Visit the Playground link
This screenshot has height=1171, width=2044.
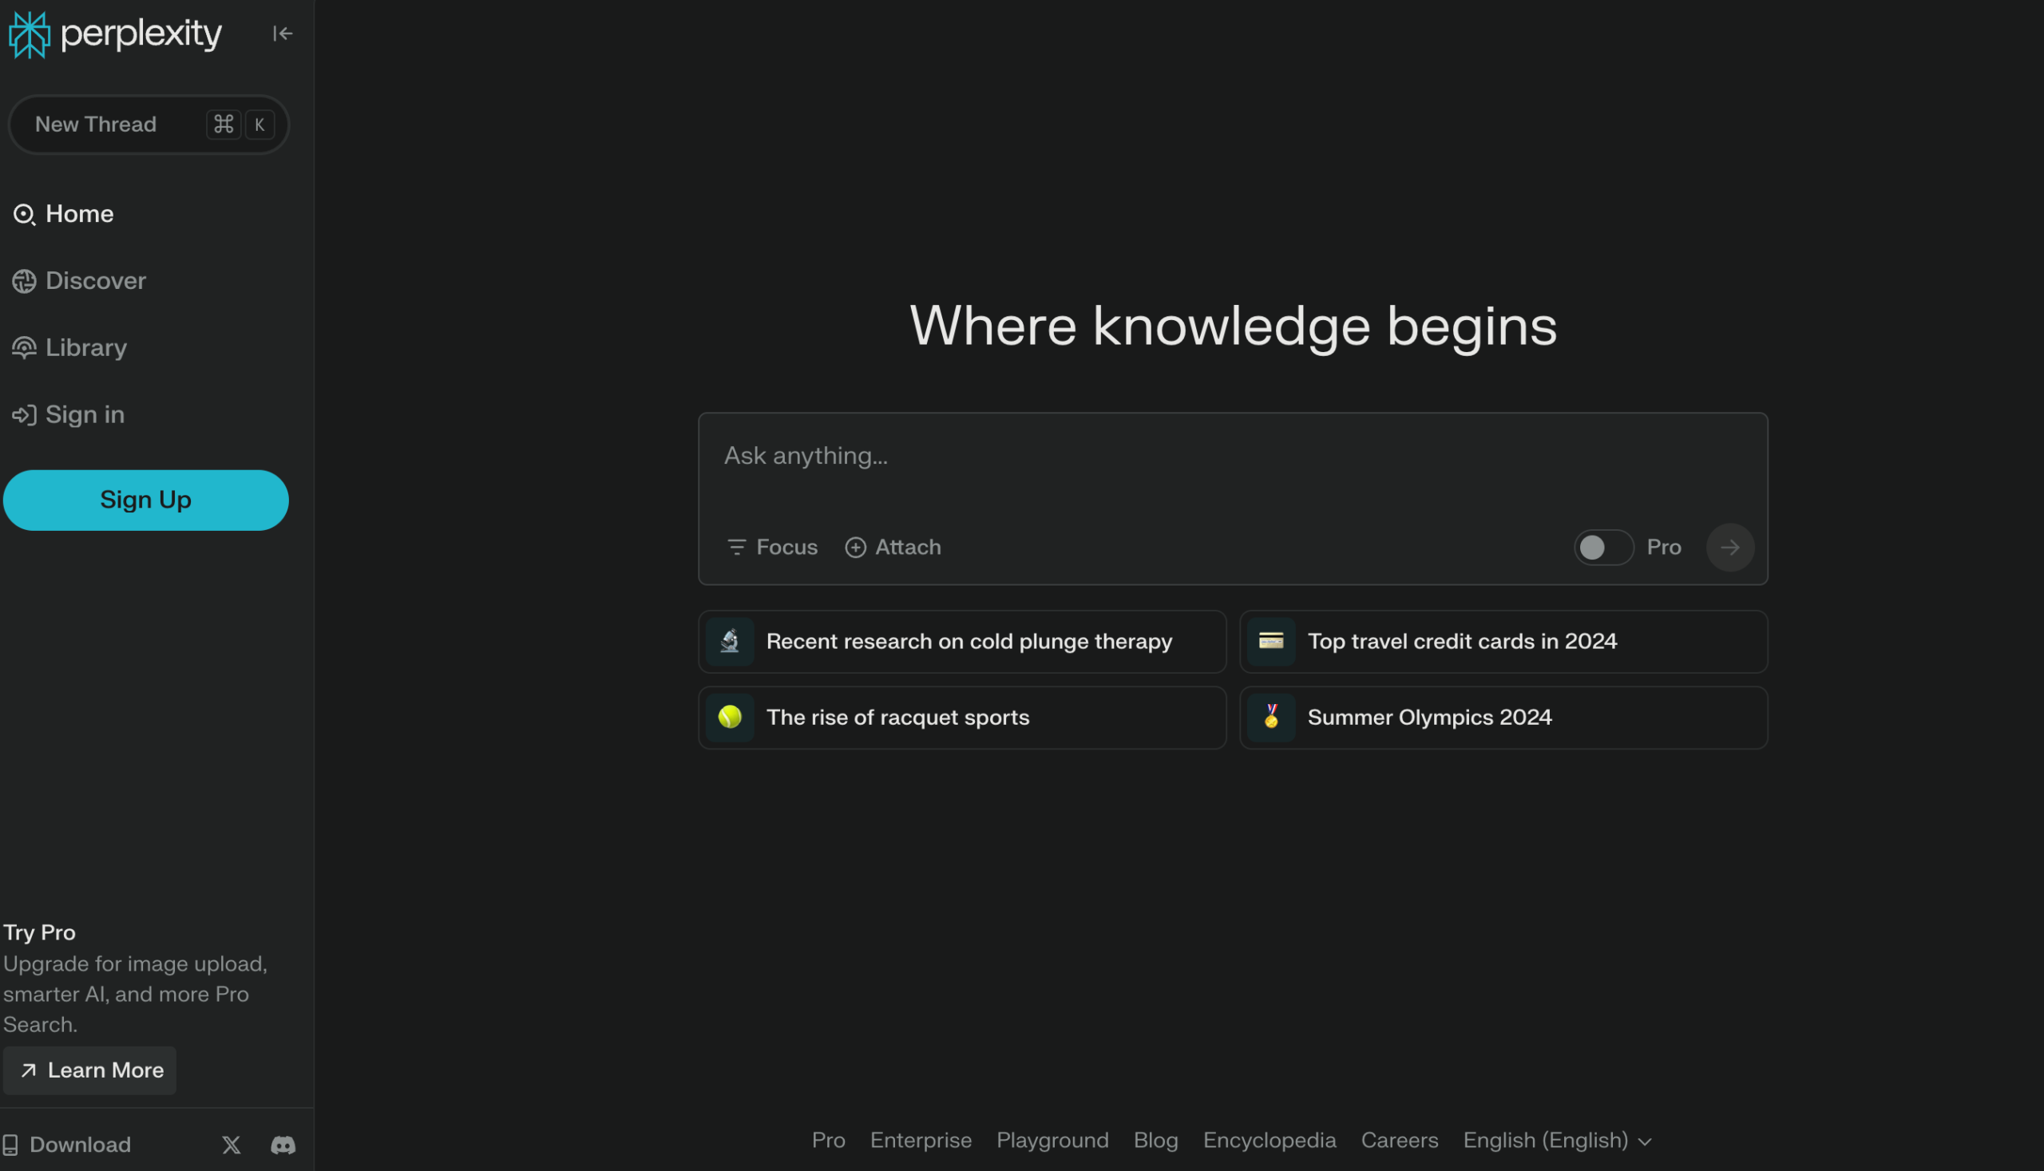(1053, 1141)
